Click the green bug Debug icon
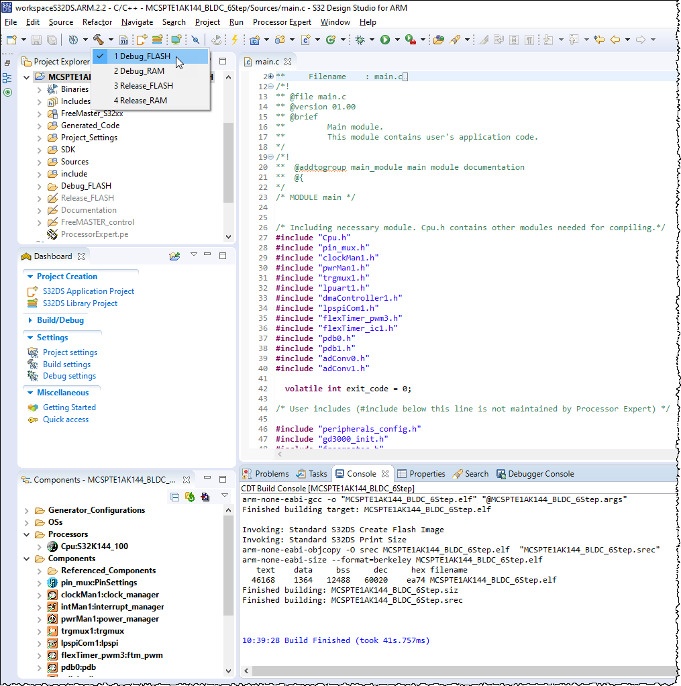Image resolution: width=681 pixels, height=686 pixels. [360, 40]
